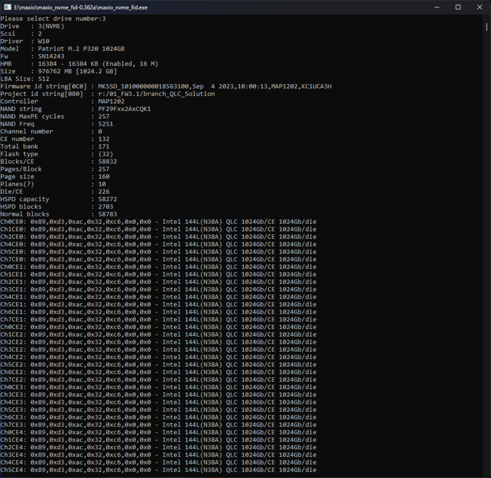Click the first Ch0CE0 Intel 144L row
Image resolution: width=491 pixels, height=478 pixels.
point(158,222)
